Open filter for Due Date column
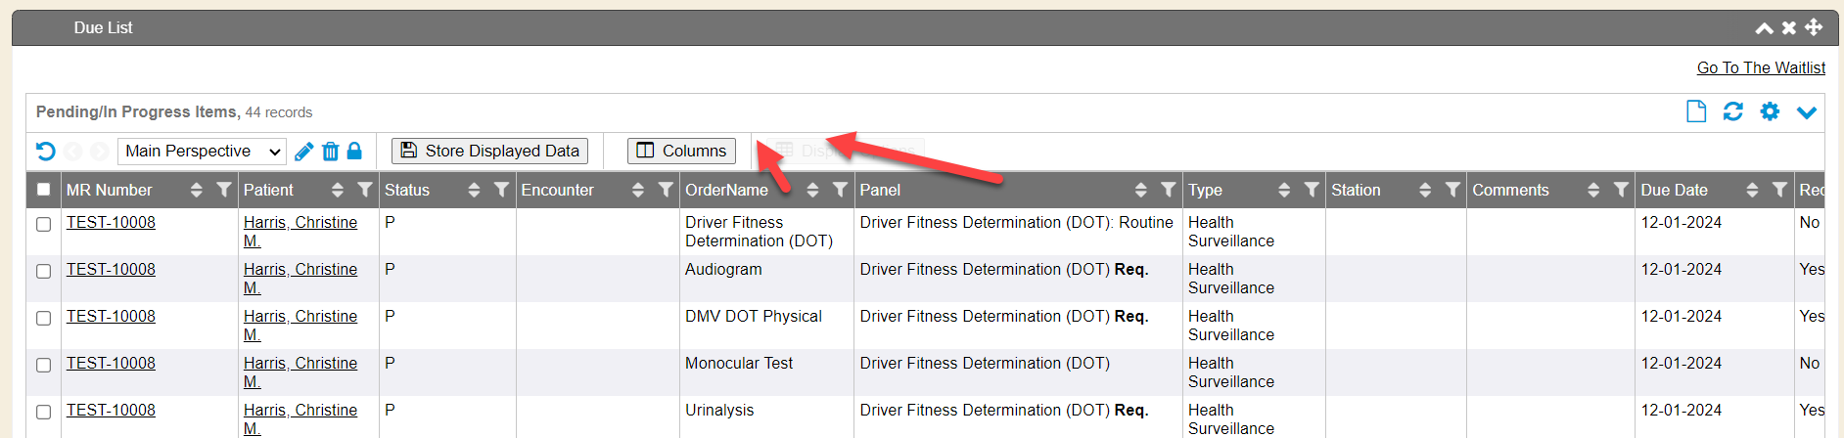Viewport: 1844px width, 438px height. click(1779, 190)
